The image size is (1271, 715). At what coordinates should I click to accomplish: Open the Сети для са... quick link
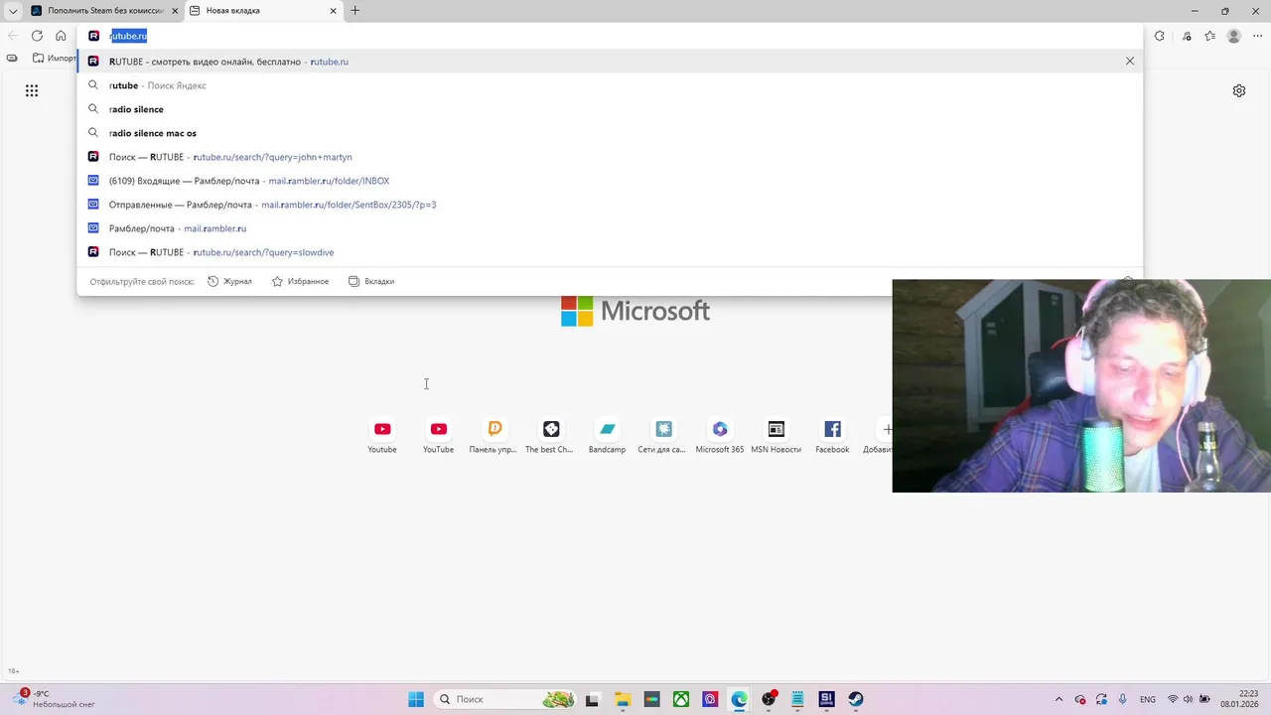(663, 435)
